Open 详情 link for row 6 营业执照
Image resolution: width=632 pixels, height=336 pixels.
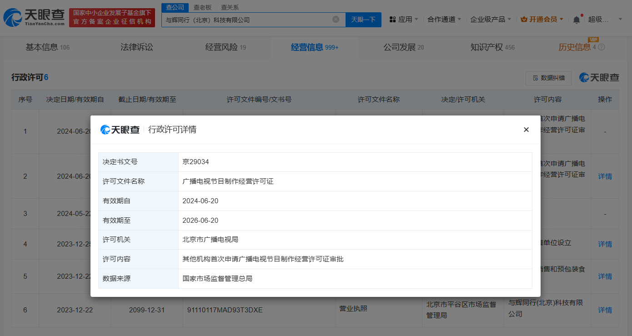pos(605,310)
